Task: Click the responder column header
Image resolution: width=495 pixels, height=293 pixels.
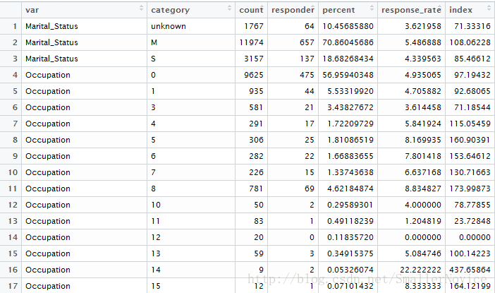Action: pos(293,10)
